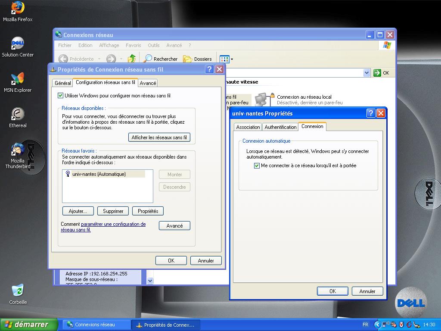Open paramétrer une configuration help link

[x=113, y=224]
